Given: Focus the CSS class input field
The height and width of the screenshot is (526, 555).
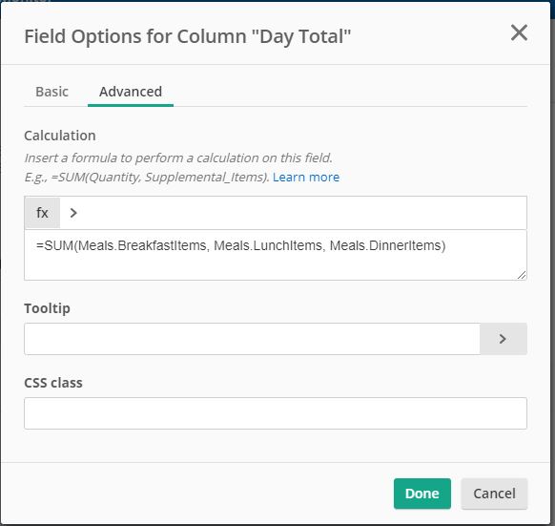Looking at the screenshot, I should coord(276,413).
